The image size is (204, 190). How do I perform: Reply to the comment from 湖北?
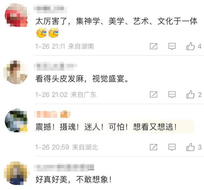coord(172,147)
